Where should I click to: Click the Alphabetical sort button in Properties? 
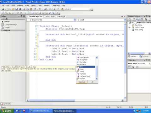(x=133, y=67)
